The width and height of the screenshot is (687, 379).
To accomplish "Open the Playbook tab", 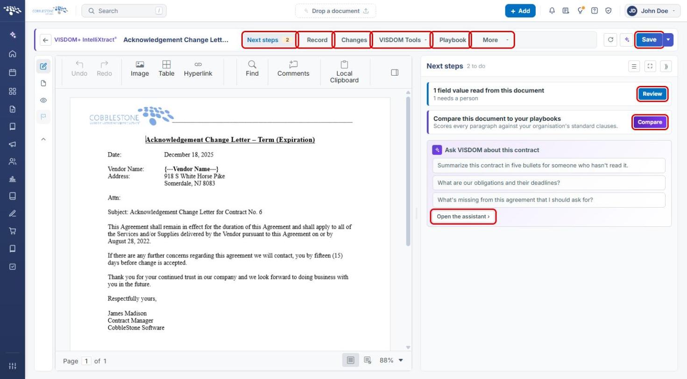I will click(x=452, y=40).
